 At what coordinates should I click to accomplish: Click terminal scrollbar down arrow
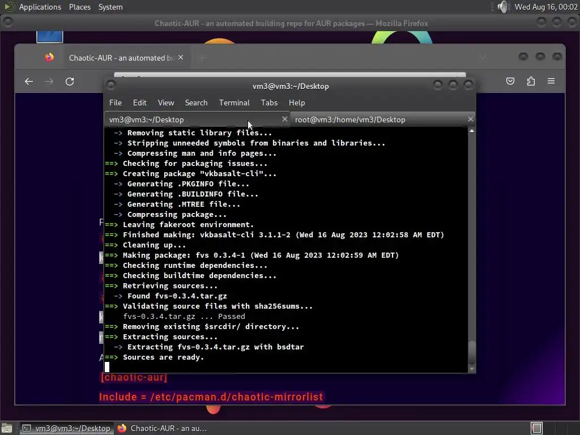point(472,369)
